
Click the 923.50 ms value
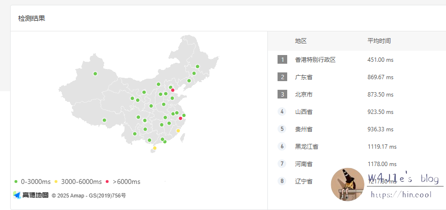pyautogui.click(x=380, y=112)
